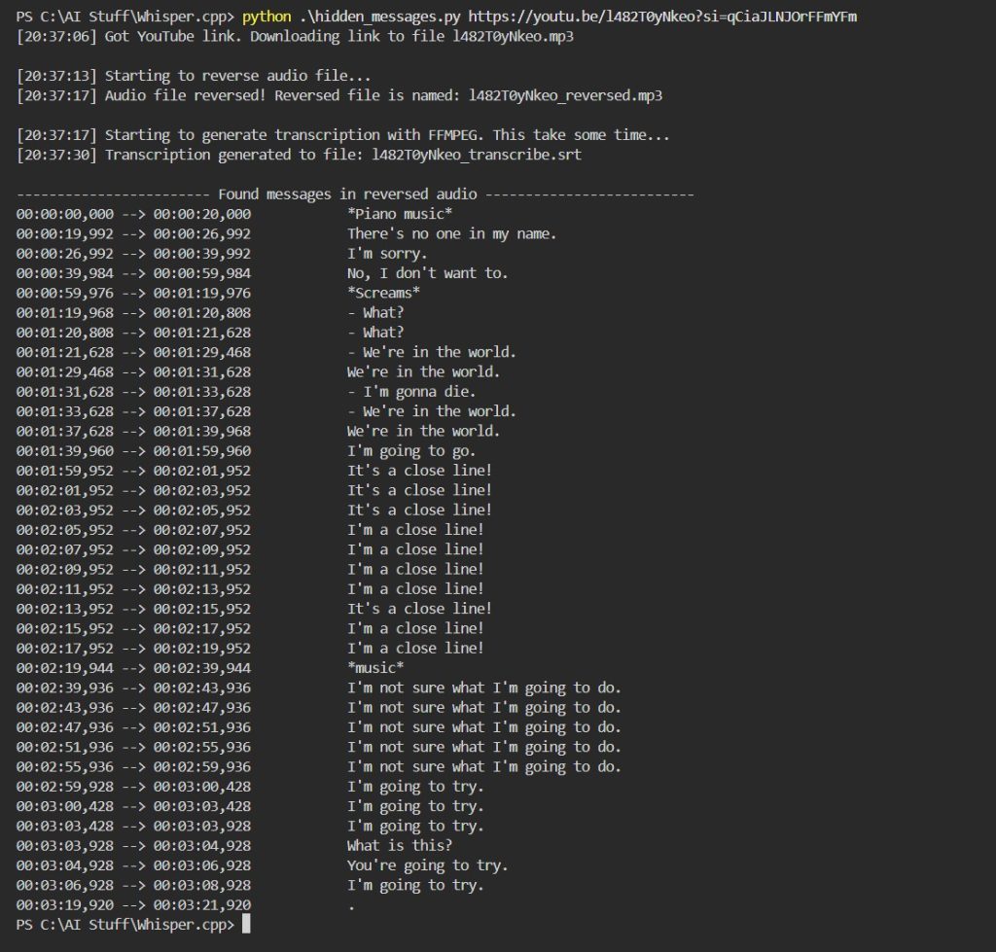Place cursor at the bottom empty prompt
This screenshot has width=996, height=952.
(x=246, y=925)
